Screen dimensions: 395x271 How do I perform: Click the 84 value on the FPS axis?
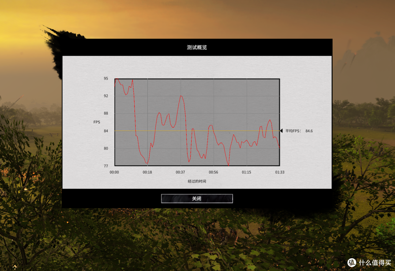(x=106, y=131)
